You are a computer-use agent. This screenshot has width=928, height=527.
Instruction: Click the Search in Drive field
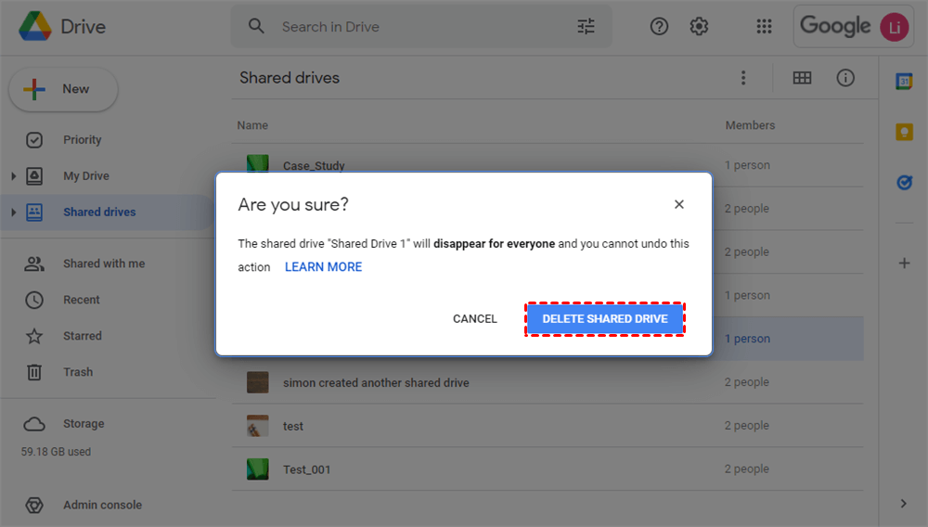pos(420,27)
